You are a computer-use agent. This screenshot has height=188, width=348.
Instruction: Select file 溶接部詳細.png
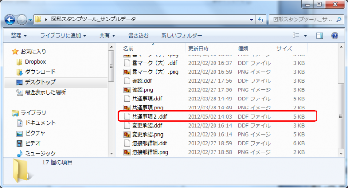pyautogui.click(x=150, y=152)
